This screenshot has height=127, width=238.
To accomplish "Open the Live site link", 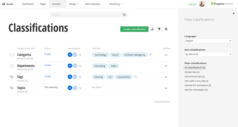I will click(192, 4).
